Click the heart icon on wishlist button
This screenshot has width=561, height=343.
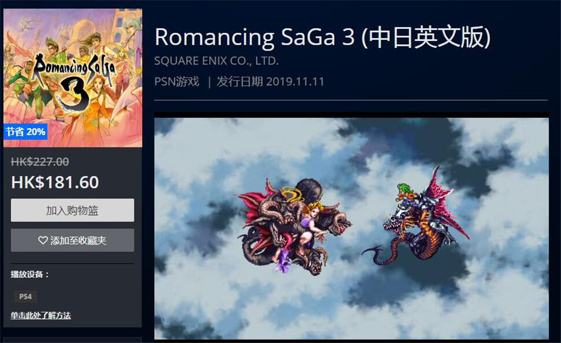43,240
